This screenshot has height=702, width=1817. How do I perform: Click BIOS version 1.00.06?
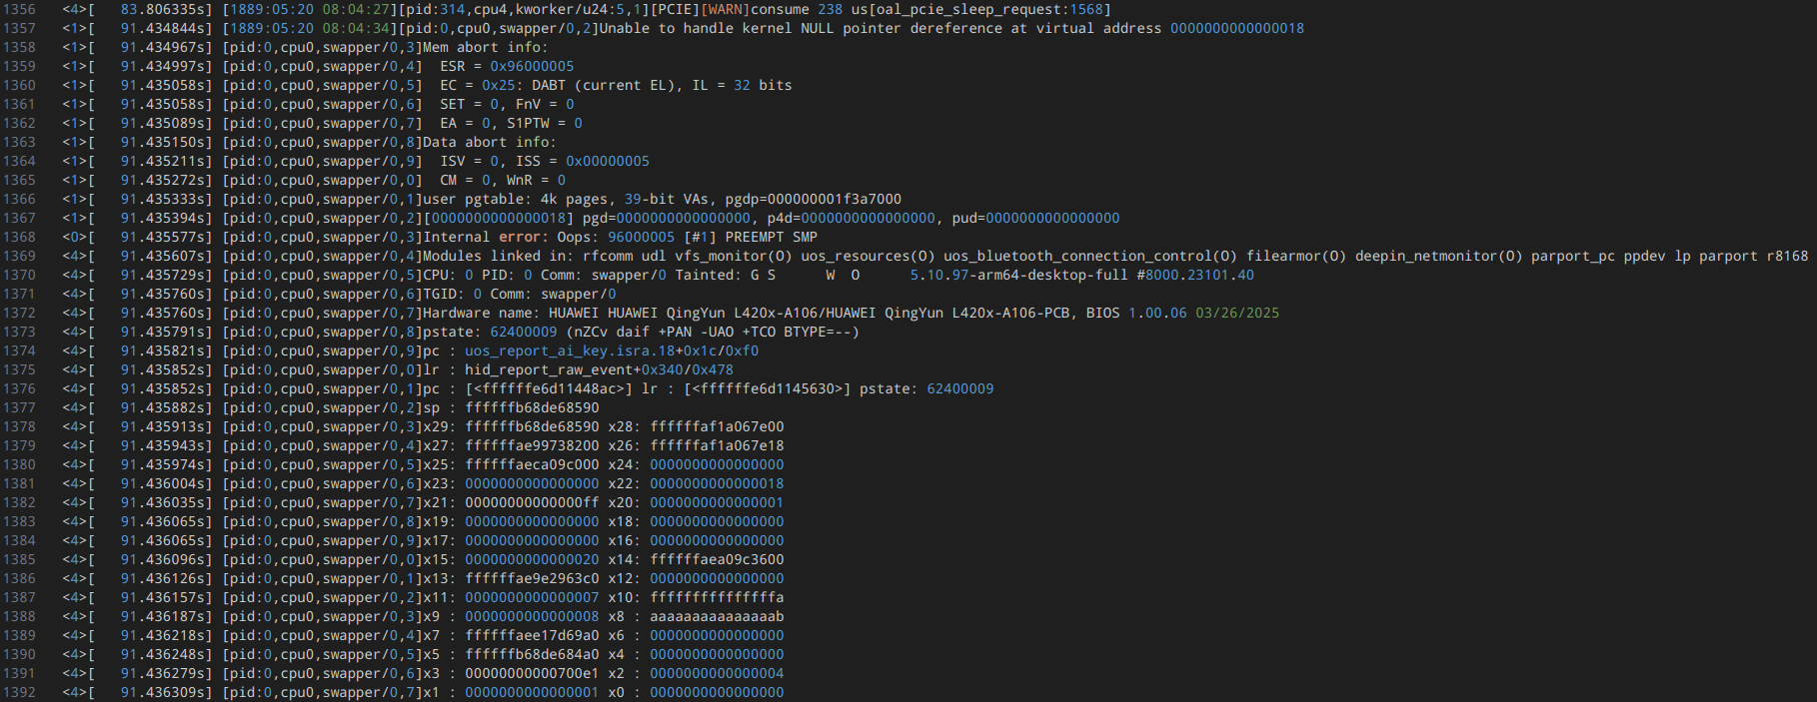(x=1157, y=313)
